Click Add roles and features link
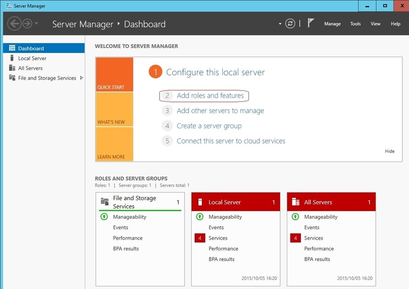Image resolution: width=409 pixels, height=289 pixels. (x=210, y=95)
